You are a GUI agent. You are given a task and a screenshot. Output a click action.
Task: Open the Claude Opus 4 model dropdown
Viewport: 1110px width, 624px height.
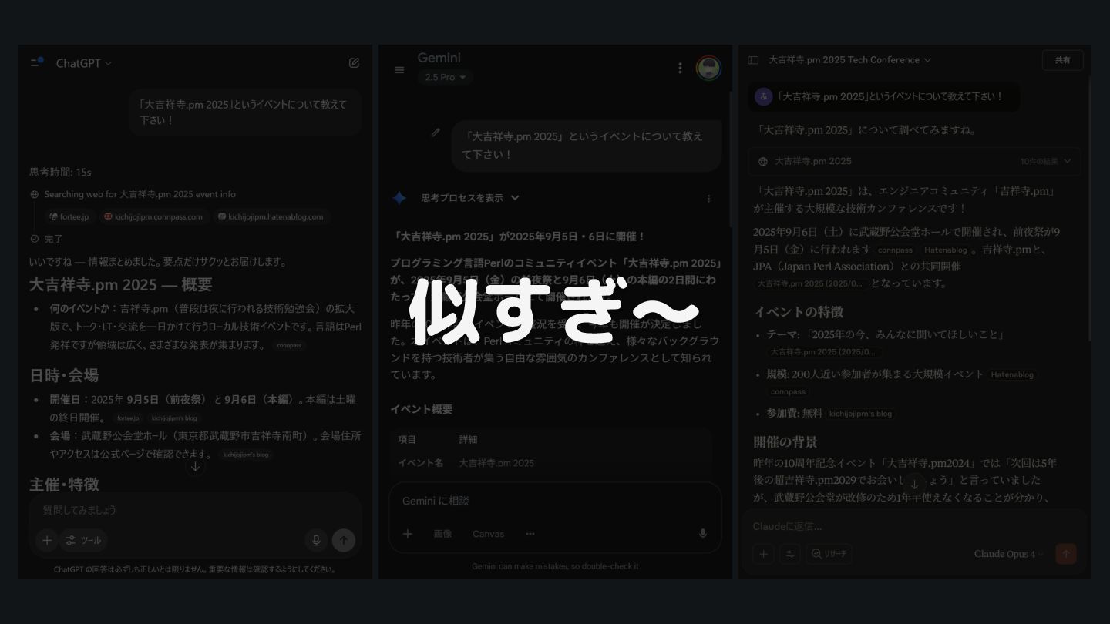[1008, 554]
